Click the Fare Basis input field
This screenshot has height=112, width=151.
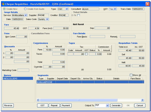pyautogui.click(x=97, y=37)
